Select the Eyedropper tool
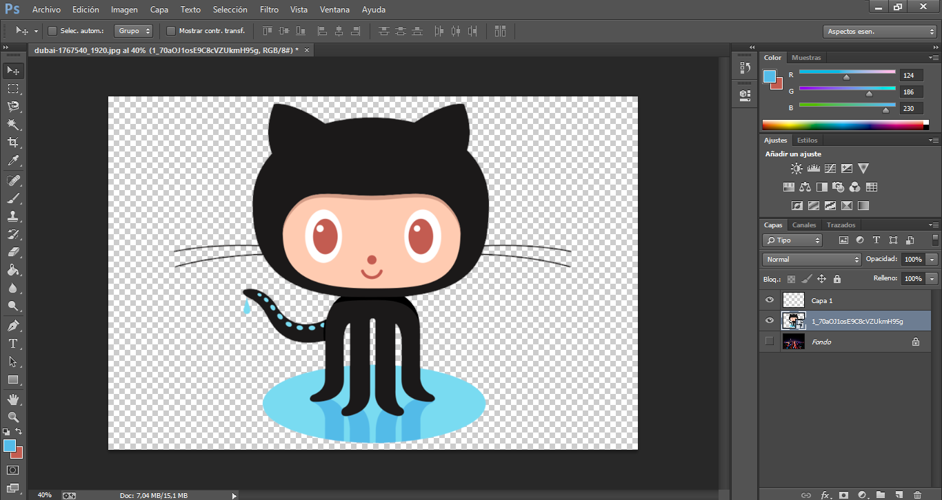The image size is (942, 500). click(x=13, y=160)
